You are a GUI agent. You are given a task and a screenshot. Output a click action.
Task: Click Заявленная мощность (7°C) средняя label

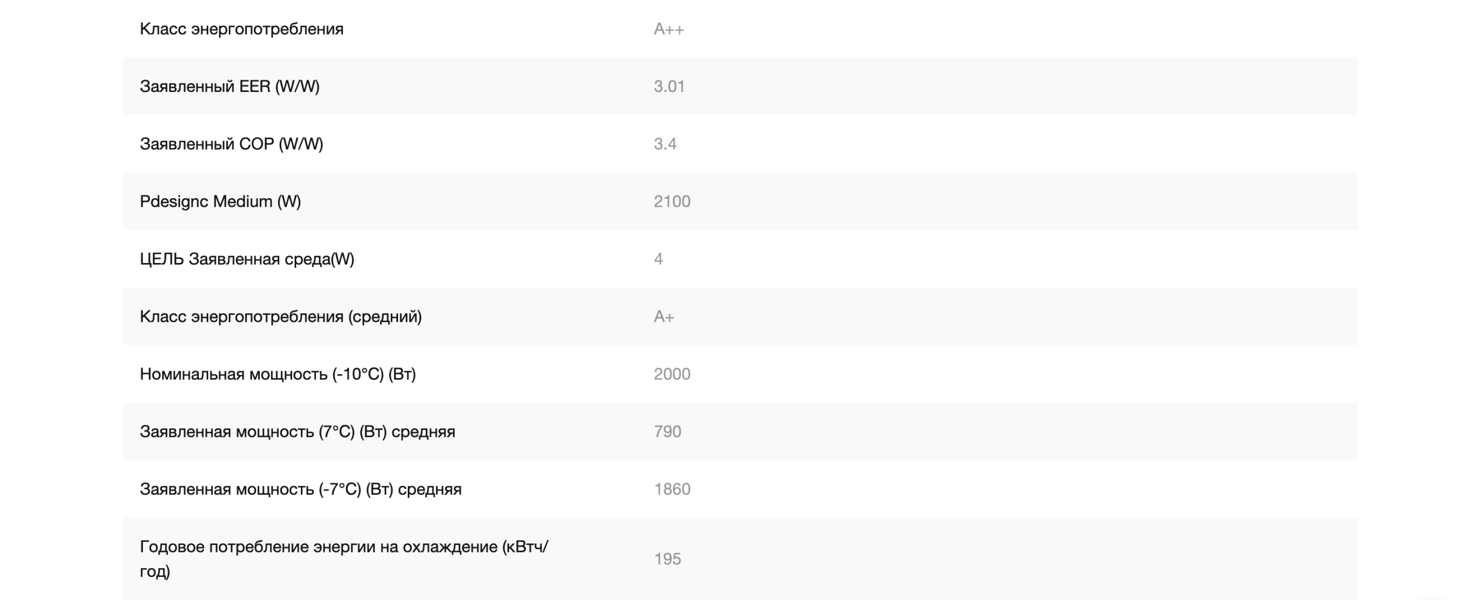[x=297, y=431]
